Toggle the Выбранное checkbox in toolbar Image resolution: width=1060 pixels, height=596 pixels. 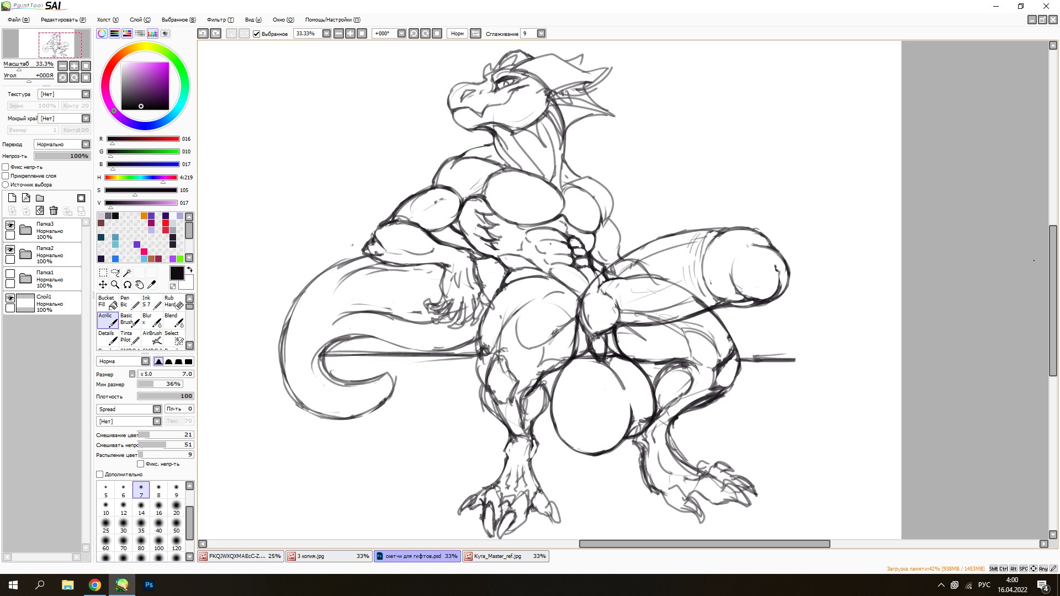tap(257, 34)
